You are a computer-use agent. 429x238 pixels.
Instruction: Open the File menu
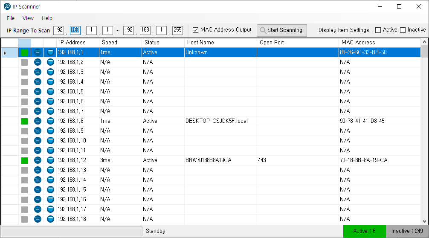point(11,18)
